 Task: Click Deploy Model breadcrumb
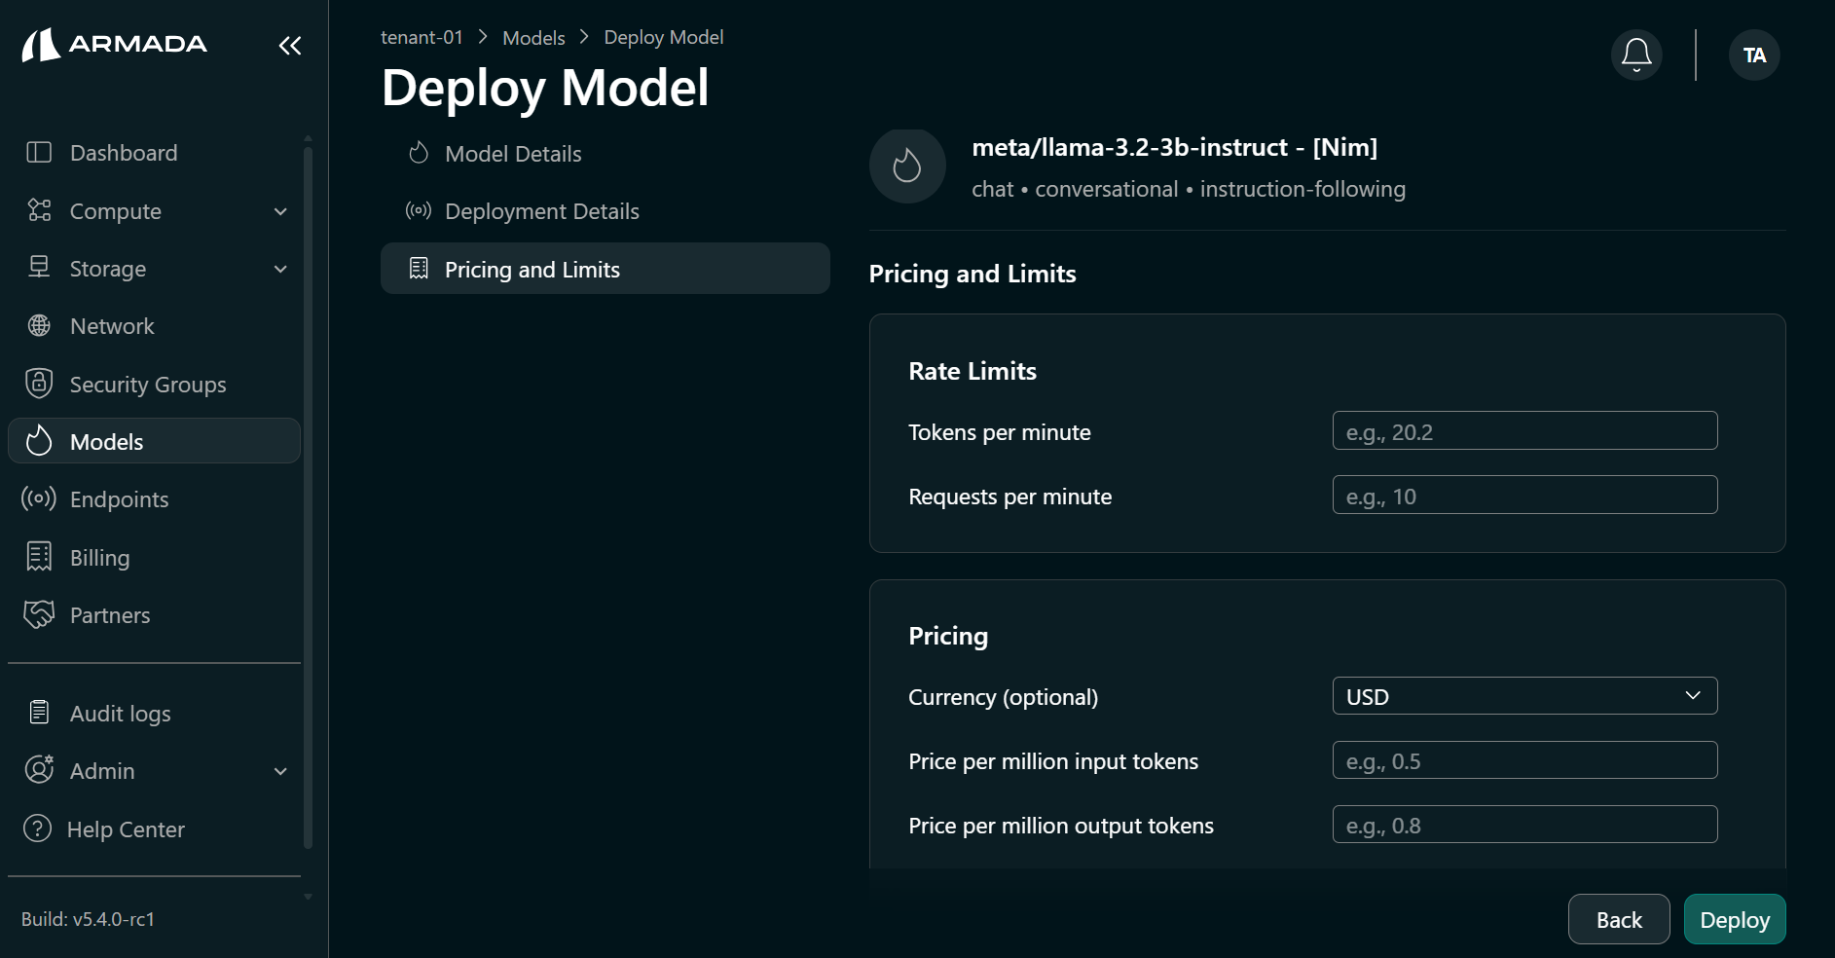(x=664, y=37)
